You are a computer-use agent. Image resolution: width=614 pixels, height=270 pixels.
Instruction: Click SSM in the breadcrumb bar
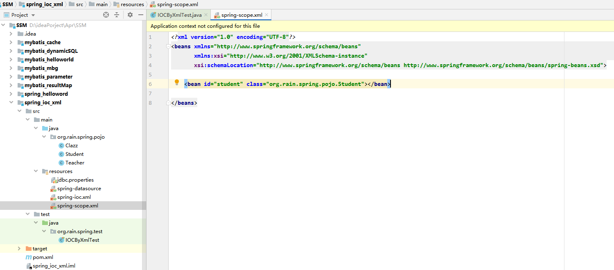tap(8, 4)
